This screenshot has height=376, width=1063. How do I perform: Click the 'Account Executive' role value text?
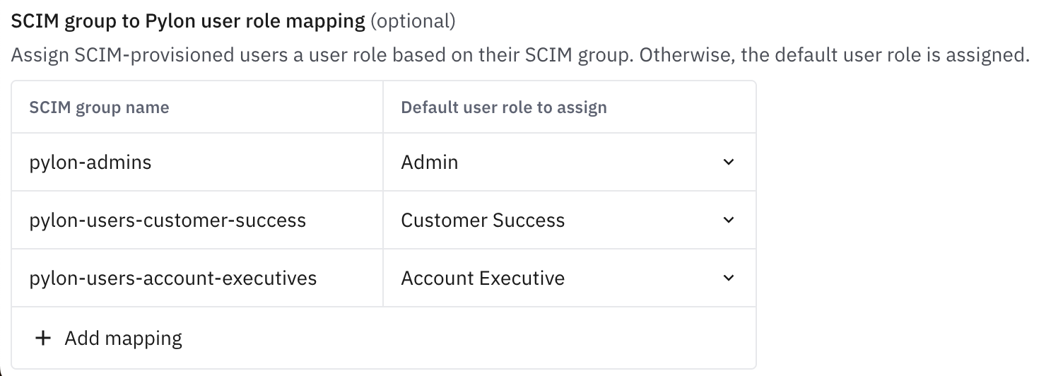point(483,278)
